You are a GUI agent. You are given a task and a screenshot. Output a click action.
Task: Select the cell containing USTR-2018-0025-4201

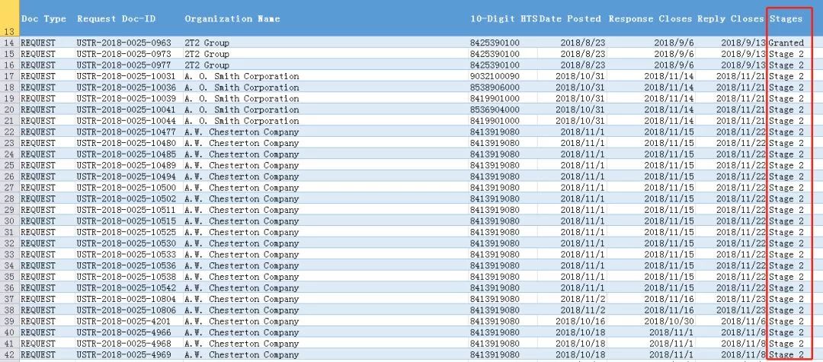coord(124,321)
